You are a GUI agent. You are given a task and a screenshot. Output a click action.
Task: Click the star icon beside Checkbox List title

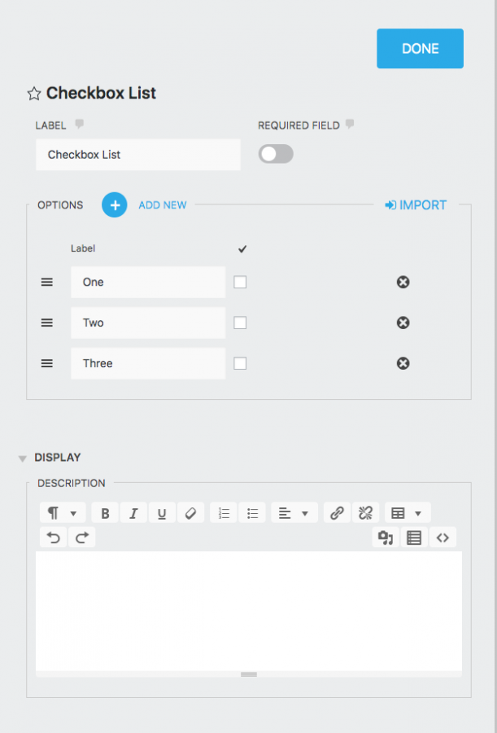[33, 94]
